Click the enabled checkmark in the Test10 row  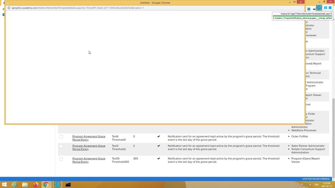click(x=159, y=159)
